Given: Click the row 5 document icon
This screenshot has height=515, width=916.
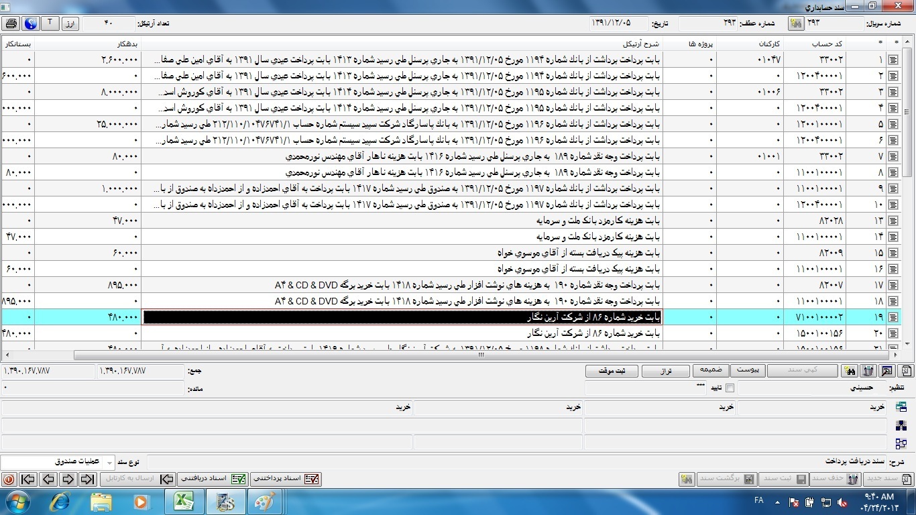Looking at the screenshot, I should [893, 124].
